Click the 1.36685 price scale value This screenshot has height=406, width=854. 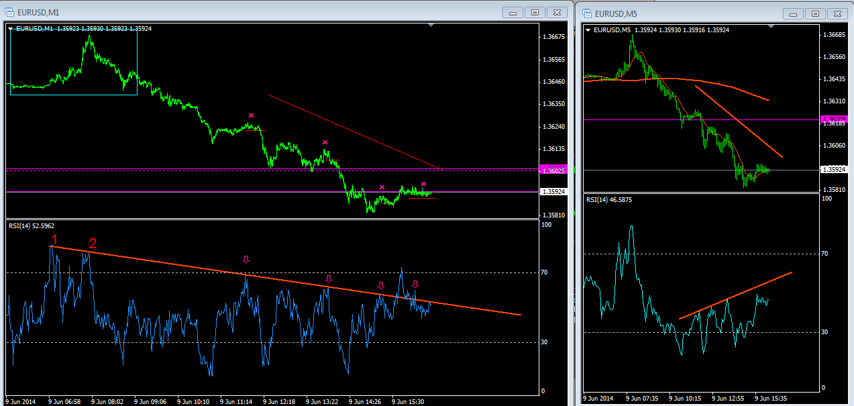[x=835, y=35]
